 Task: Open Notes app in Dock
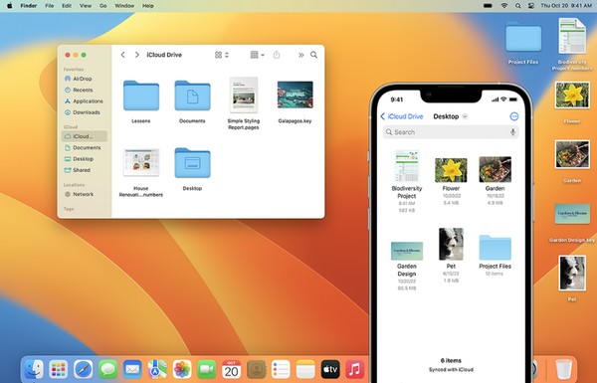(x=305, y=369)
